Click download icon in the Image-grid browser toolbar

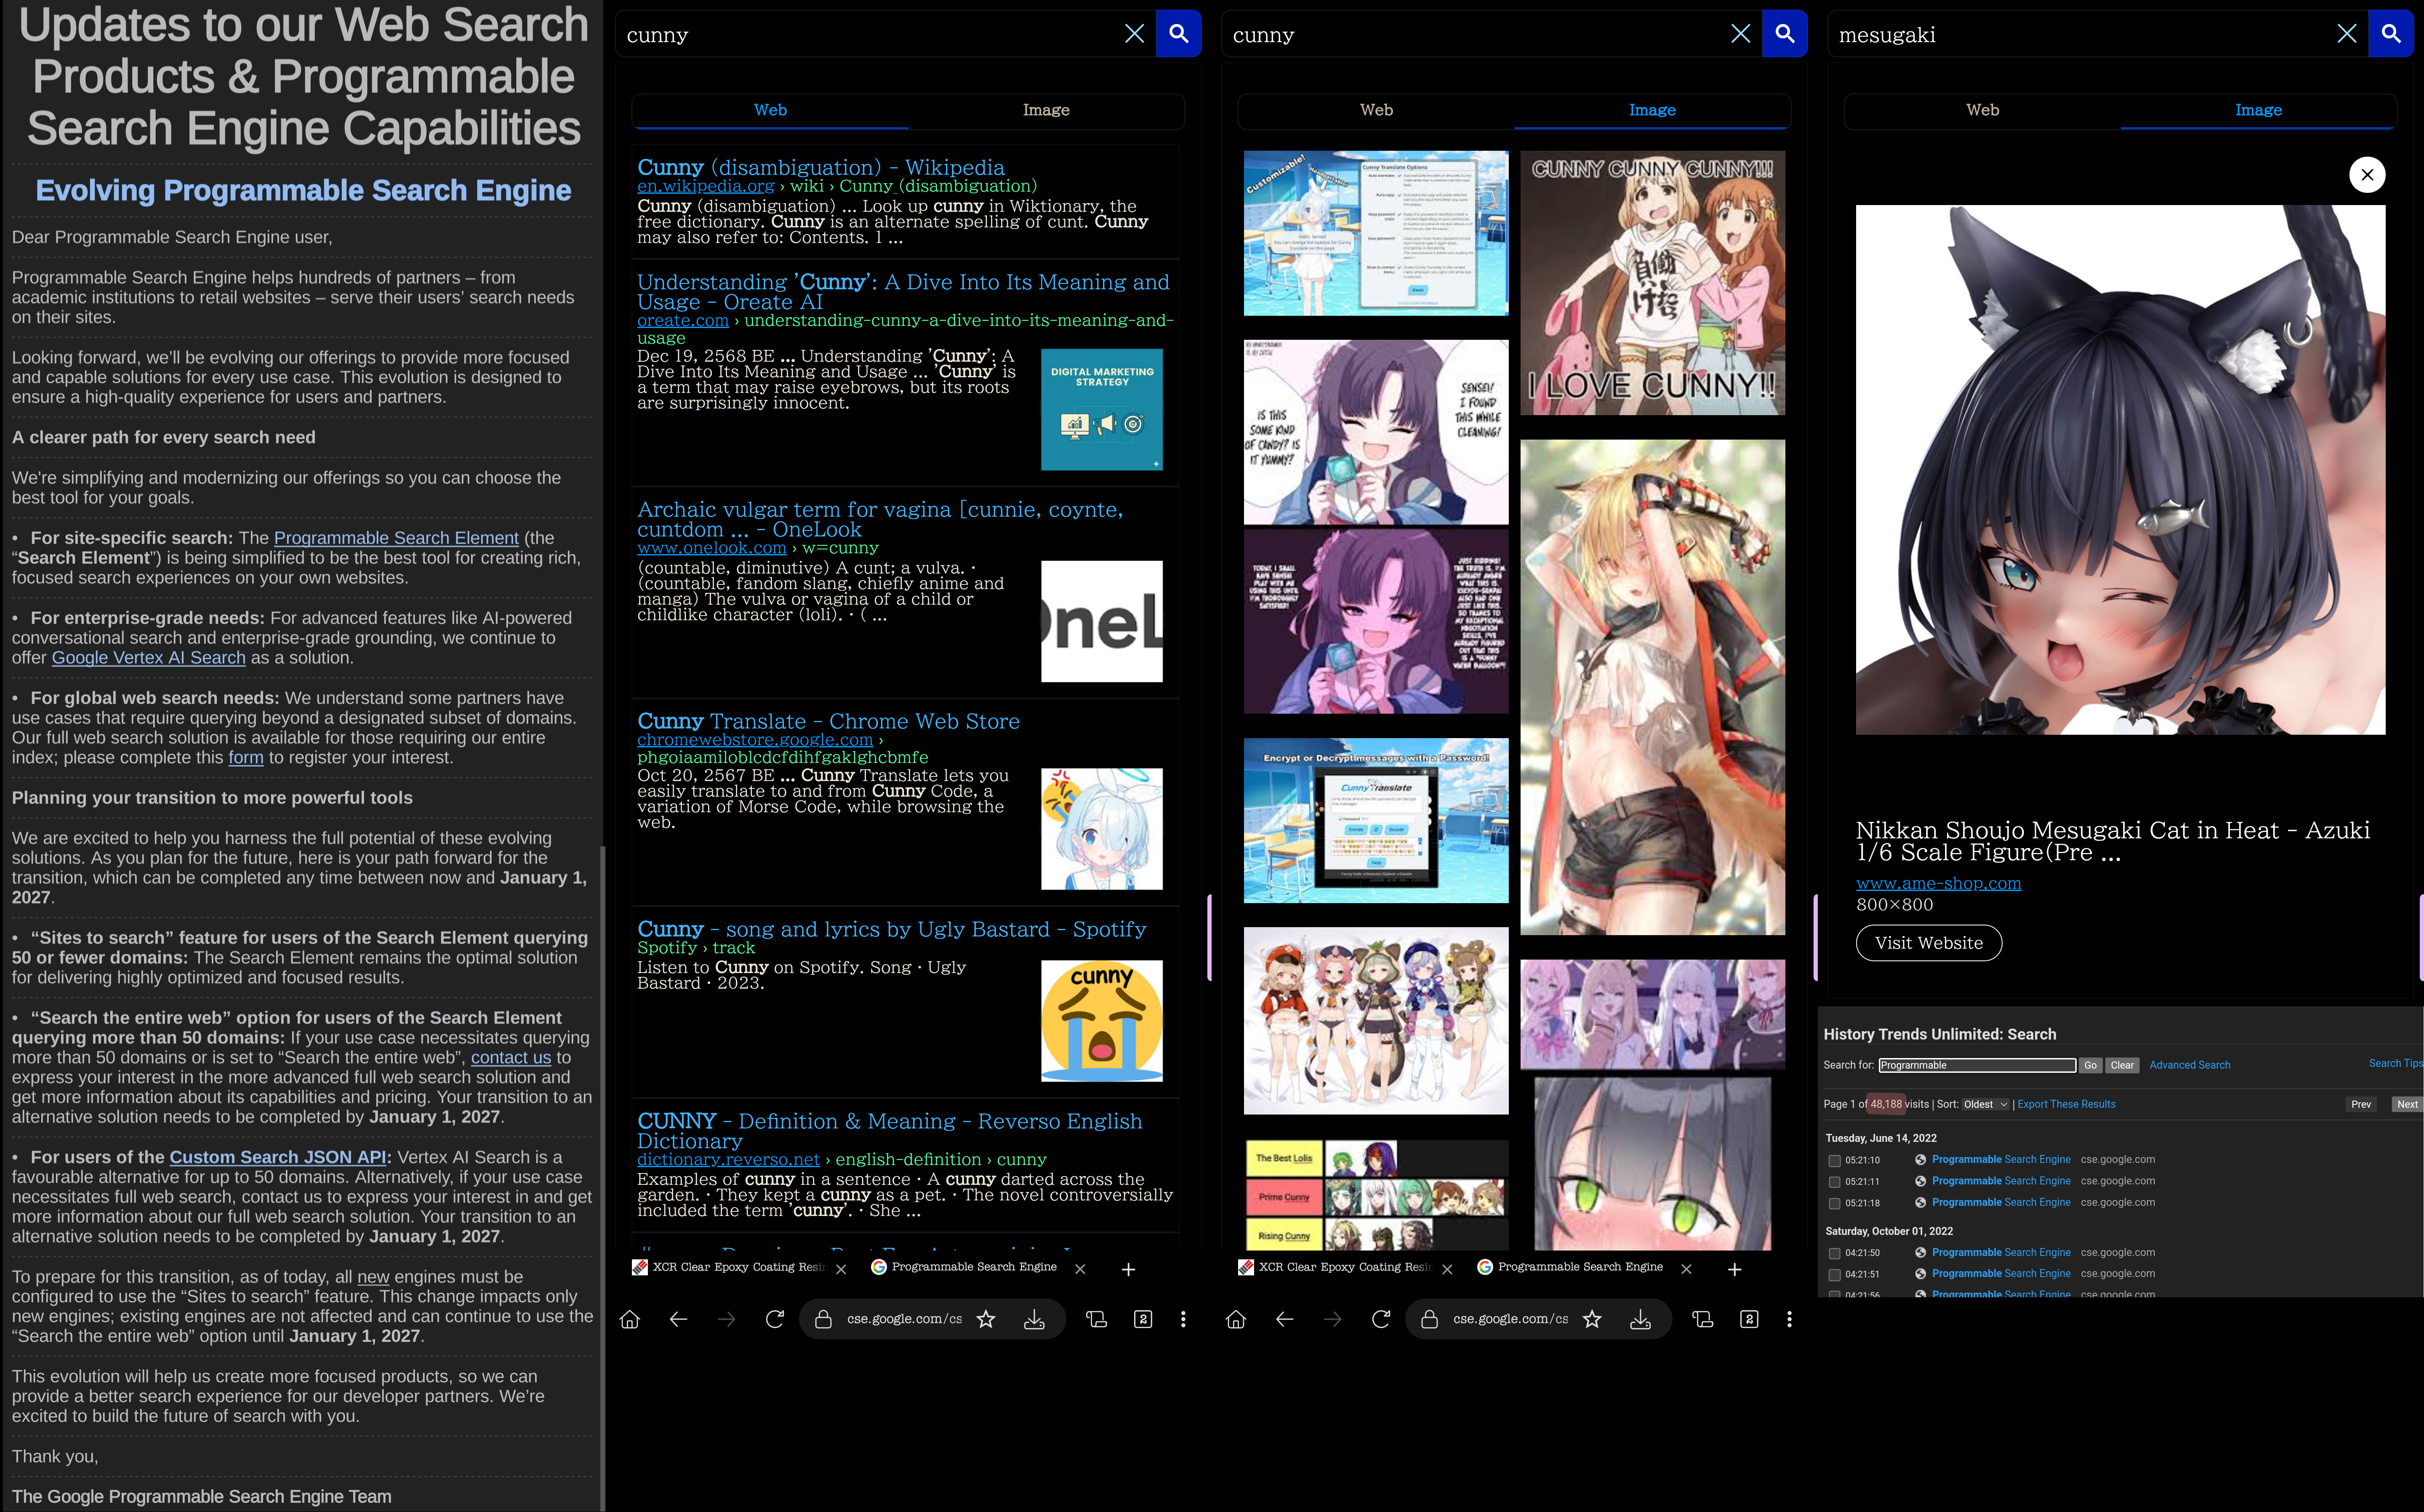1640,1319
